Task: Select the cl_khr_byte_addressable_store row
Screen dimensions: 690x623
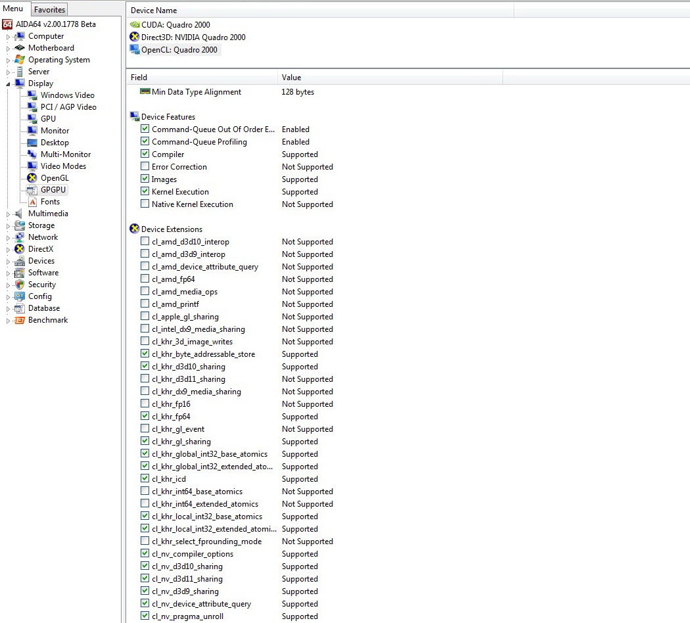Action: pyautogui.click(x=203, y=354)
